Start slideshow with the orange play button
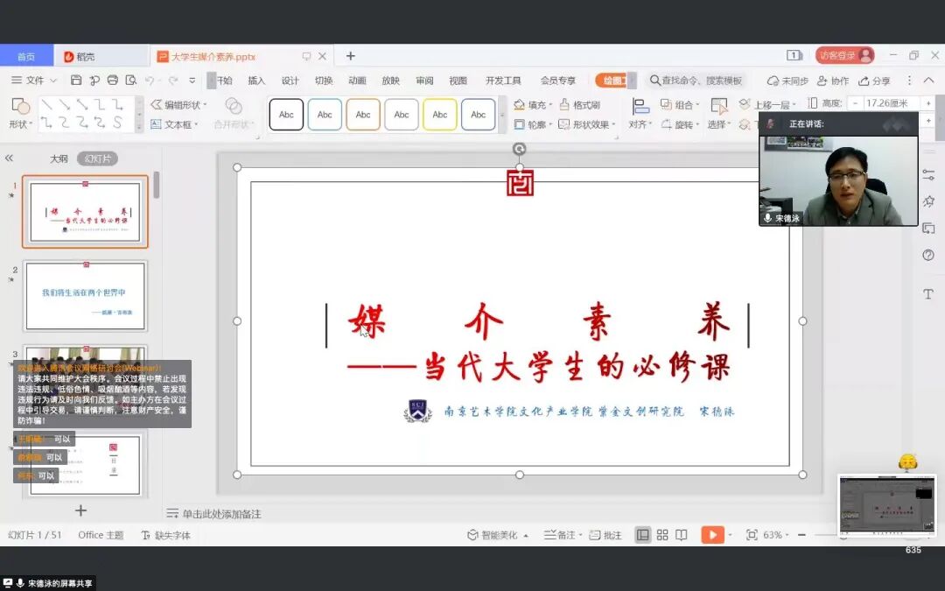The image size is (945, 591). coord(713,533)
